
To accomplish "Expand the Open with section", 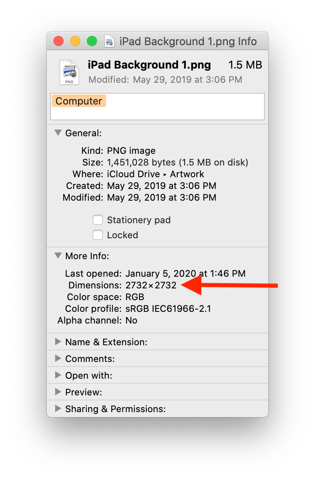I will point(58,375).
